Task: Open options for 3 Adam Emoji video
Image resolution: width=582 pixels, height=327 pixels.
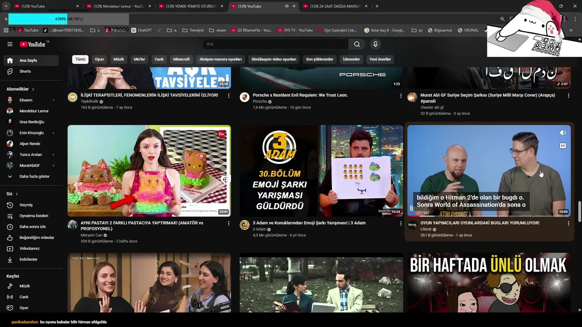Action: tap(401, 223)
